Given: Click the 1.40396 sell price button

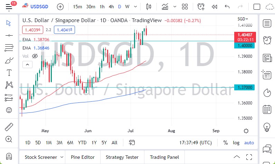Looking at the screenshot, I should point(32,30).
